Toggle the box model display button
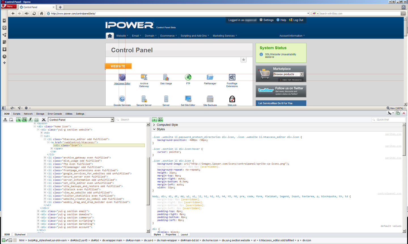 [x=37, y=120]
